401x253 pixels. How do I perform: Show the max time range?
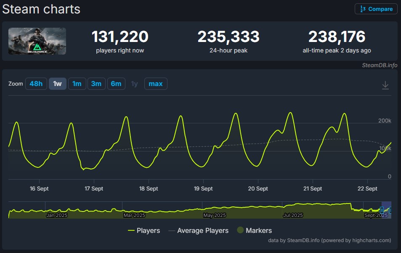coord(155,84)
